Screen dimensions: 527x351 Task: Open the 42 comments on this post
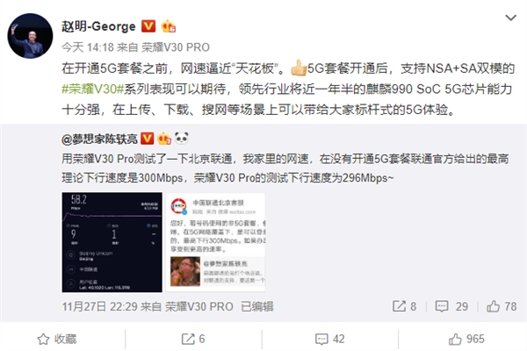pyautogui.click(x=329, y=339)
